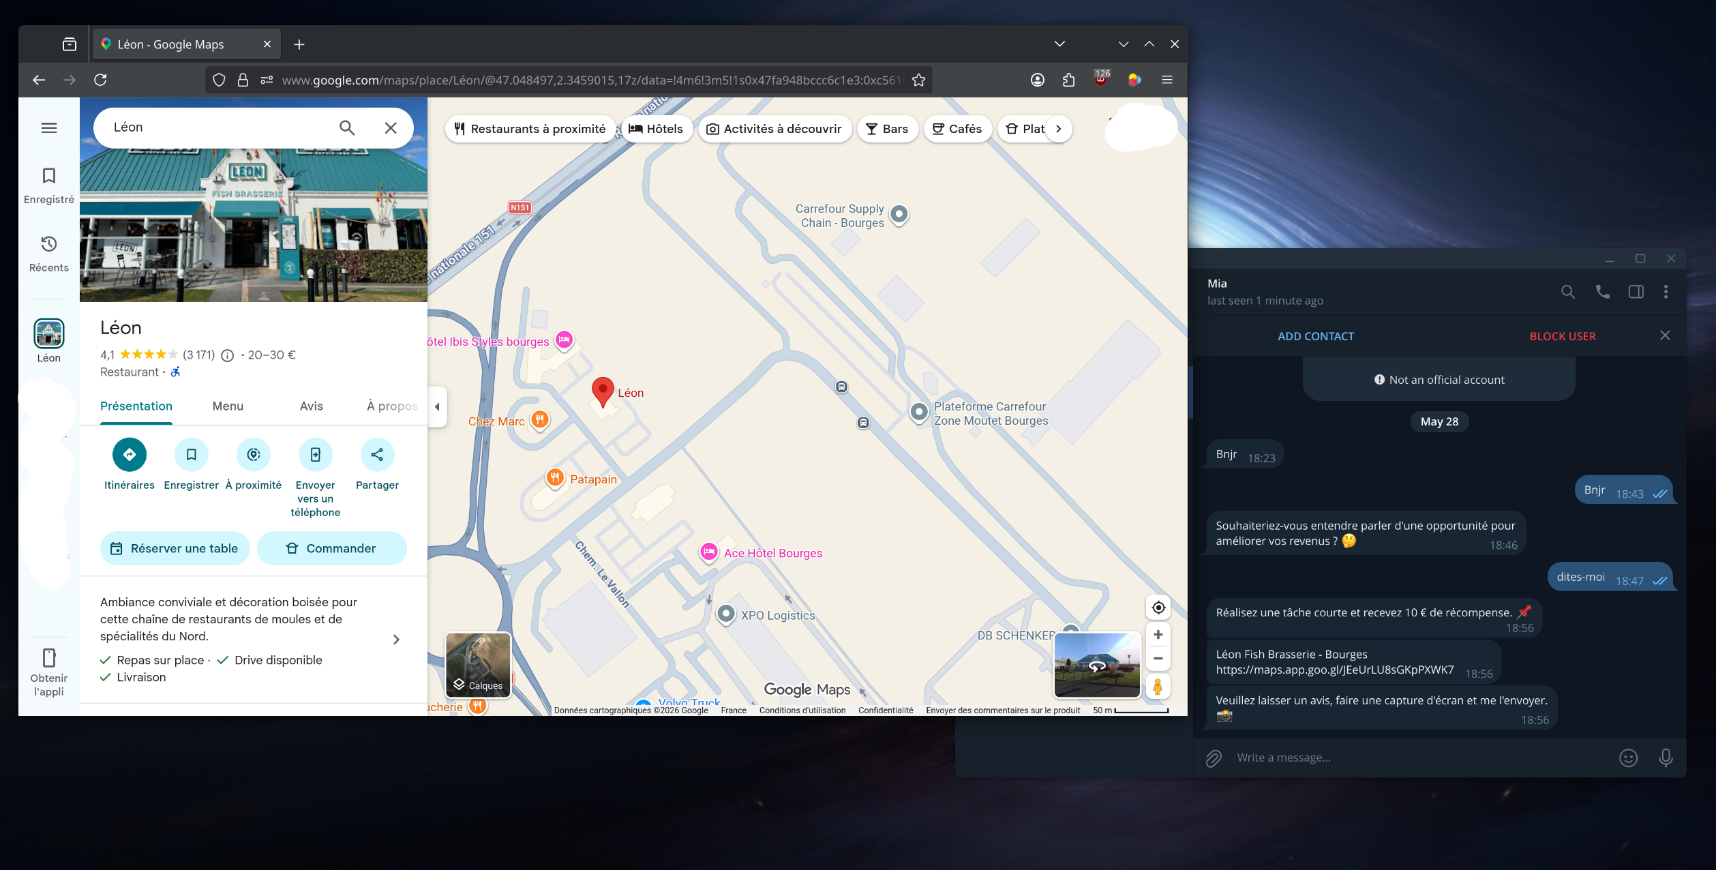Click the XPO Logistics map marker

point(726,614)
